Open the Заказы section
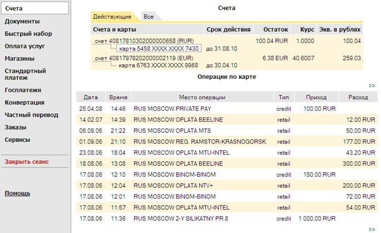Screen dimensions: 381x233 click(15, 127)
